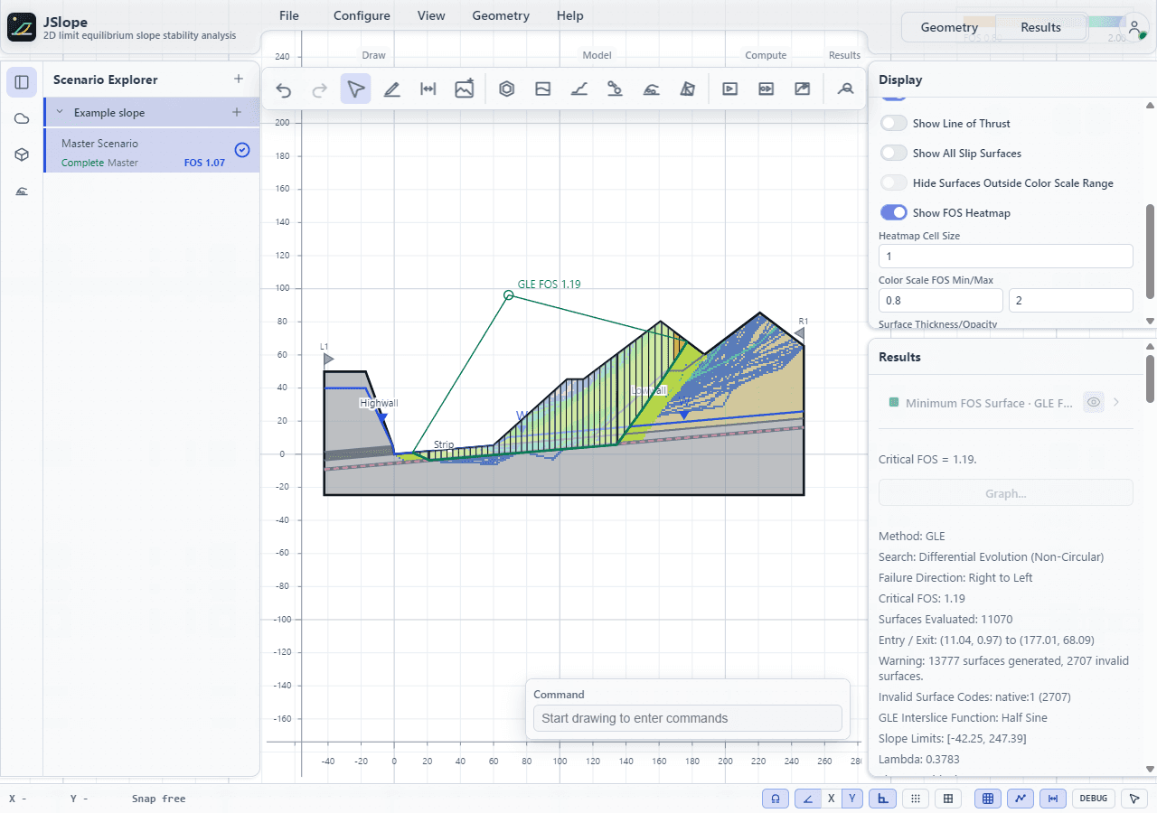Viewport: 1157px width, 813px height.
Task: Click the results view icon at toolbar end
Action: (846, 89)
